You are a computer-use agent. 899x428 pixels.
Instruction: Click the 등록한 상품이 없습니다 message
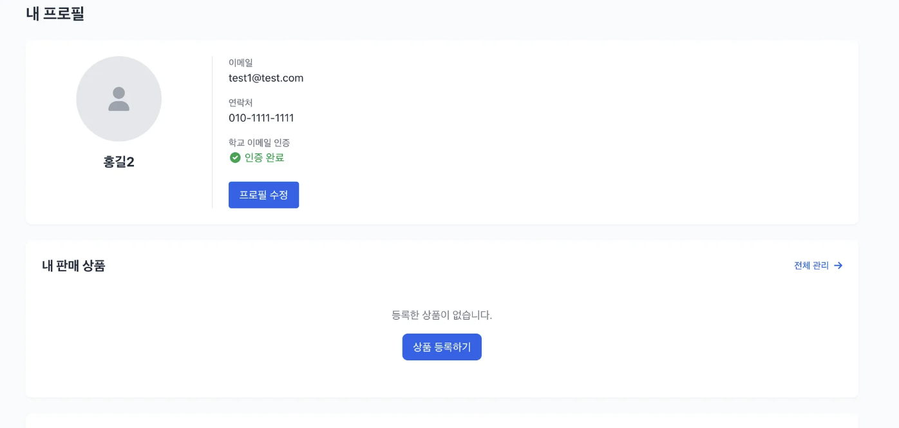pyautogui.click(x=442, y=315)
